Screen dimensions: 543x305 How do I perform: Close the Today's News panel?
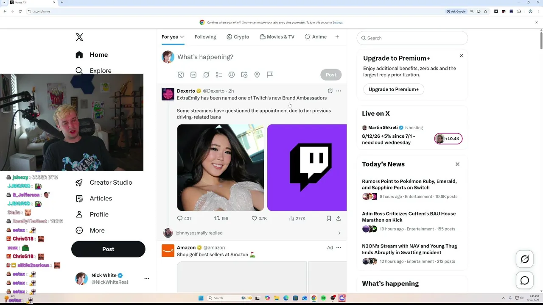[x=457, y=164]
